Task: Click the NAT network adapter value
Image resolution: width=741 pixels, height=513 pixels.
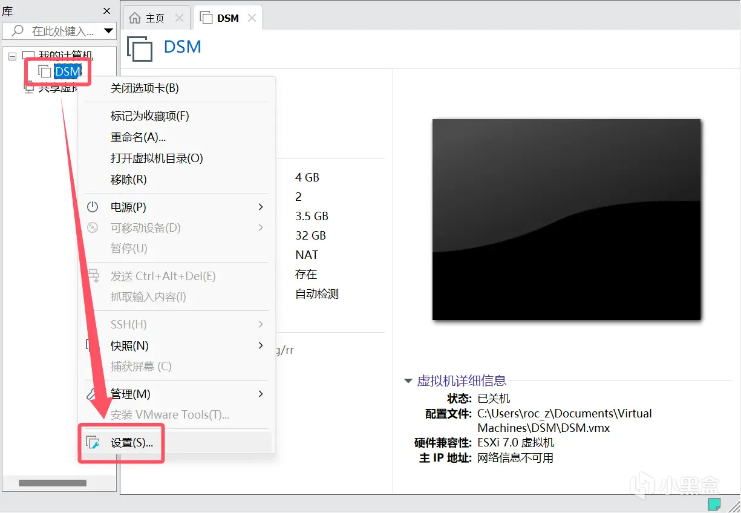Action: point(307,255)
